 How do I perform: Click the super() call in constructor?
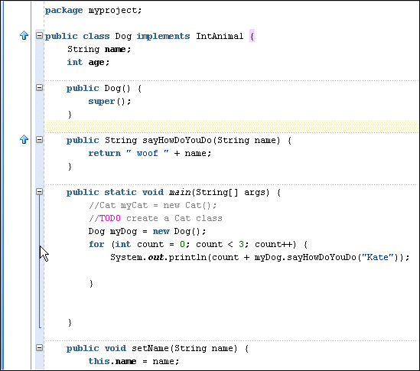click(x=109, y=101)
